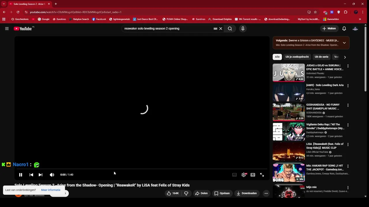The height and width of the screenshot is (207, 369).
Task: Open the Geschiedenis bookmark
Action: click(20, 19)
